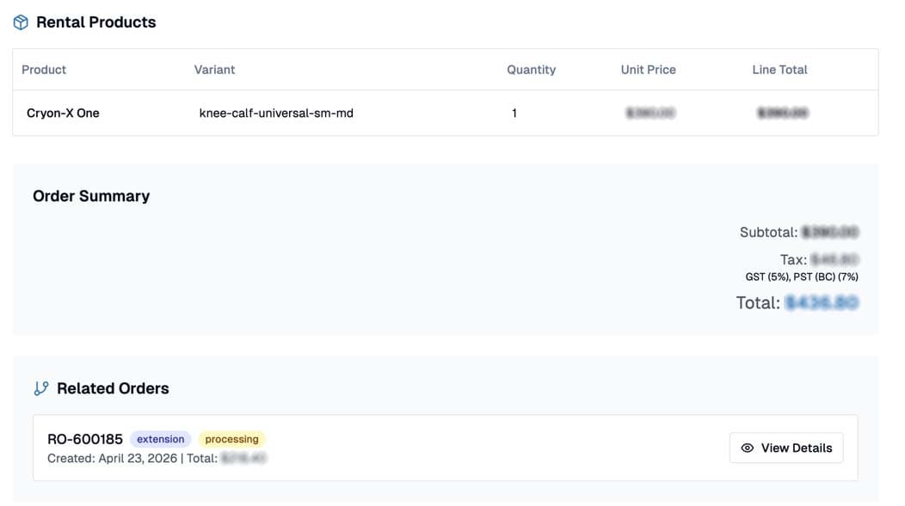Click the Product column header
This screenshot has height=506, width=905.
[x=44, y=70]
